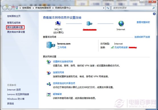Click the Control Panel icon in address bar
The width and height of the screenshot is (158, 110).
click(17, 8)
